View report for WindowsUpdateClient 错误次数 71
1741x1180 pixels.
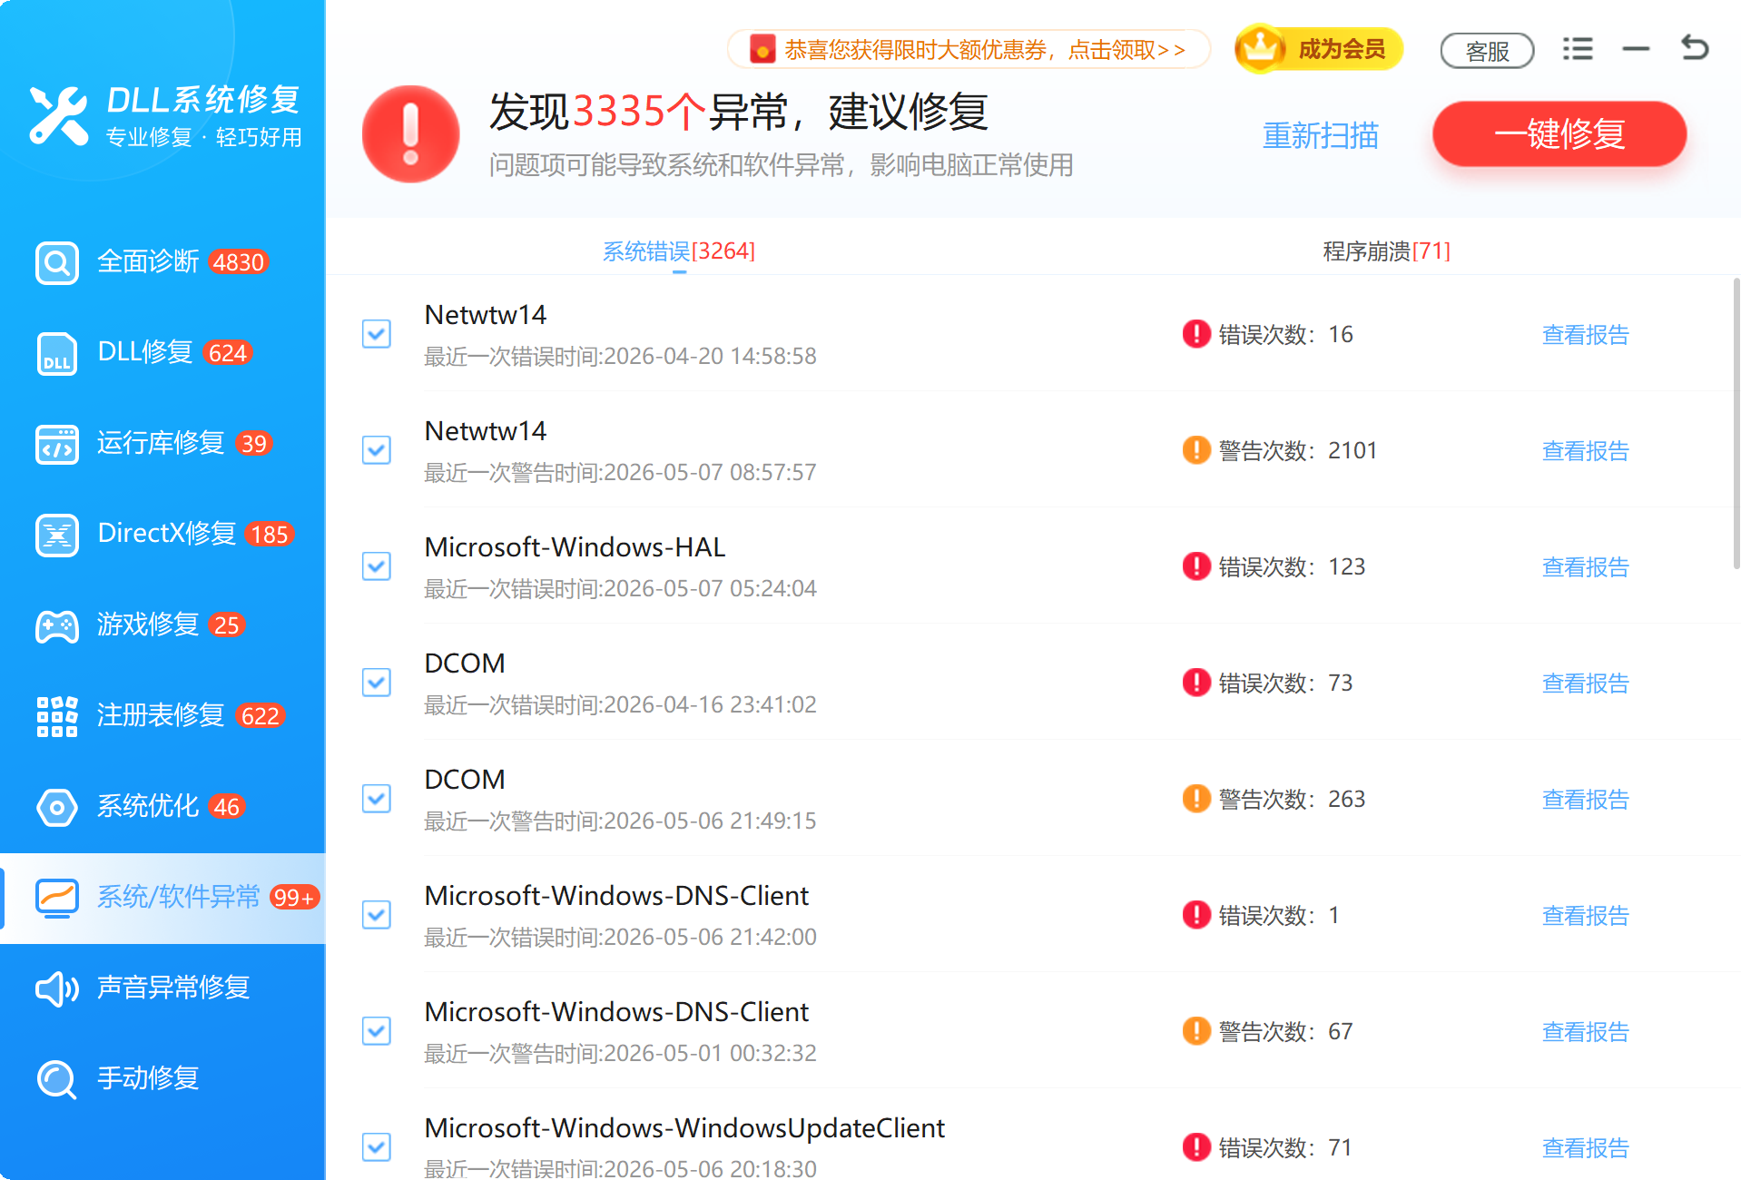click(x=1585, y=1148)
